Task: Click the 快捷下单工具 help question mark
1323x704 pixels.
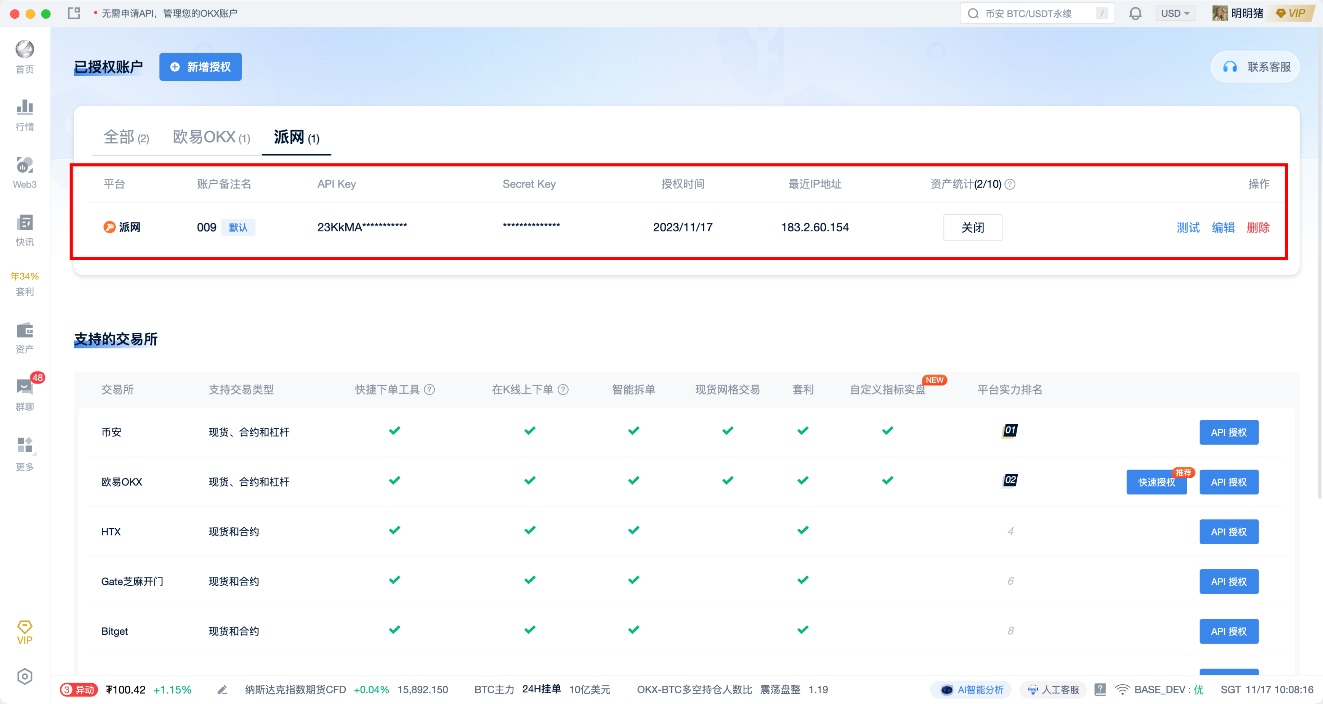Action: click(x=429, y=389)
